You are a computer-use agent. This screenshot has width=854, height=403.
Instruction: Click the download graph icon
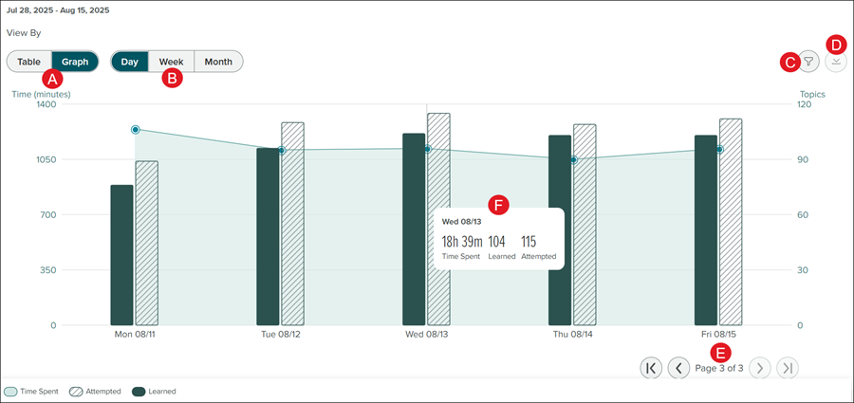point(836,62)
